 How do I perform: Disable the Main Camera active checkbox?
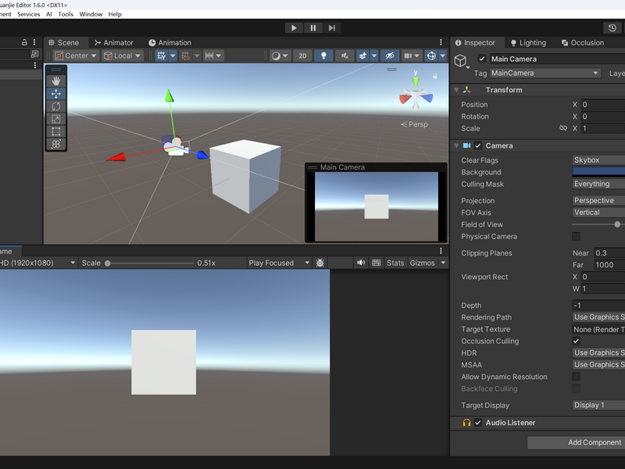(x=482, y=59)
